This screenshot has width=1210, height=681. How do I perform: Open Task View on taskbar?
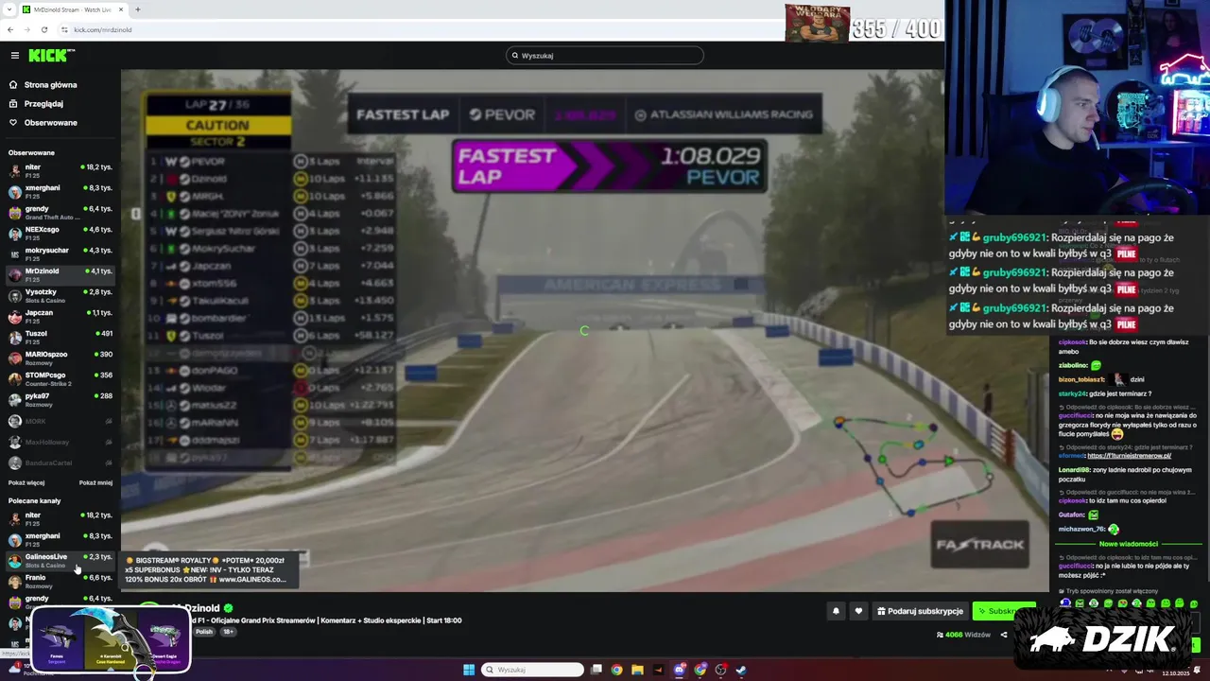[596, 670]
